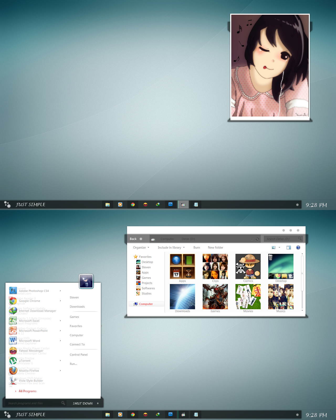Open the shutdown options arrow beside Shut Down
Screen dimensions: 336x420
[x=98, y=403]
